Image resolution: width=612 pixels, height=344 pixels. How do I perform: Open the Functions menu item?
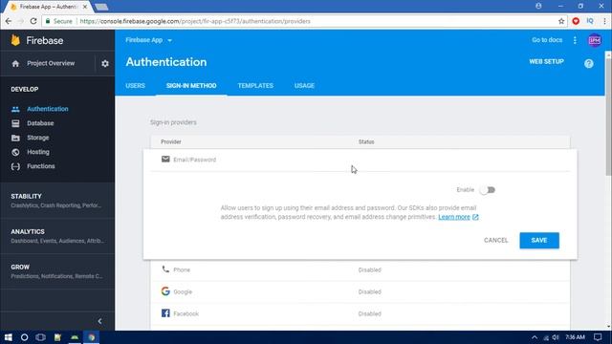coord(40,166)
